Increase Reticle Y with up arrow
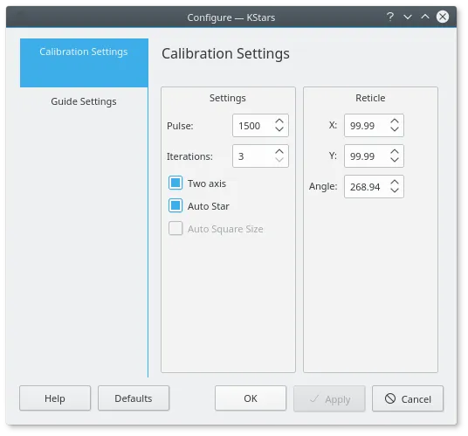This screenshot has width=468, height=436. pyautogui.click(x=395, y=152)
